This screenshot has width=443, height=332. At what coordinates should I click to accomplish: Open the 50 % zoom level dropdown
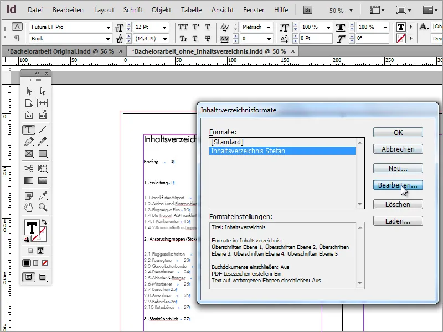pos(351,10)
